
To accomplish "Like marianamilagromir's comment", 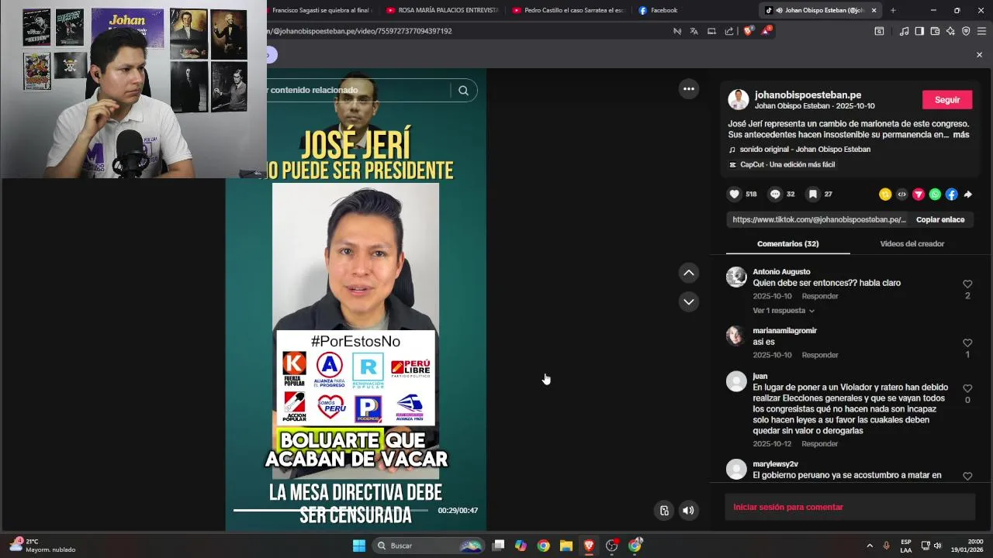I will pos(967,343).
